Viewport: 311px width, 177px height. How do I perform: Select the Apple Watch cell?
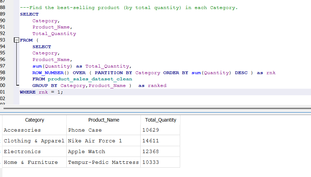[x=103, y=151]
